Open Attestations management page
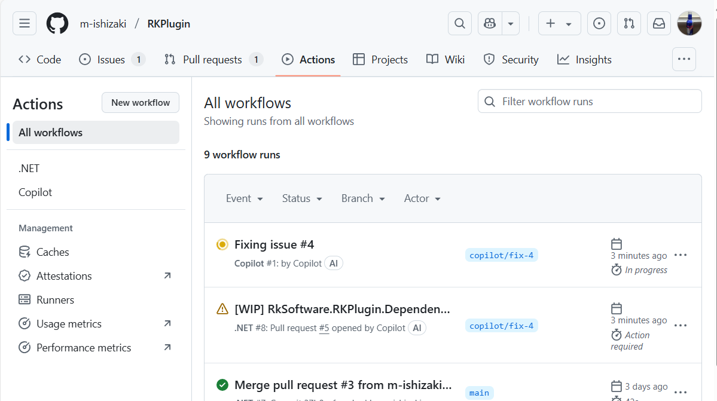Viewport: 717px width, 401px height. click(96, 276)
